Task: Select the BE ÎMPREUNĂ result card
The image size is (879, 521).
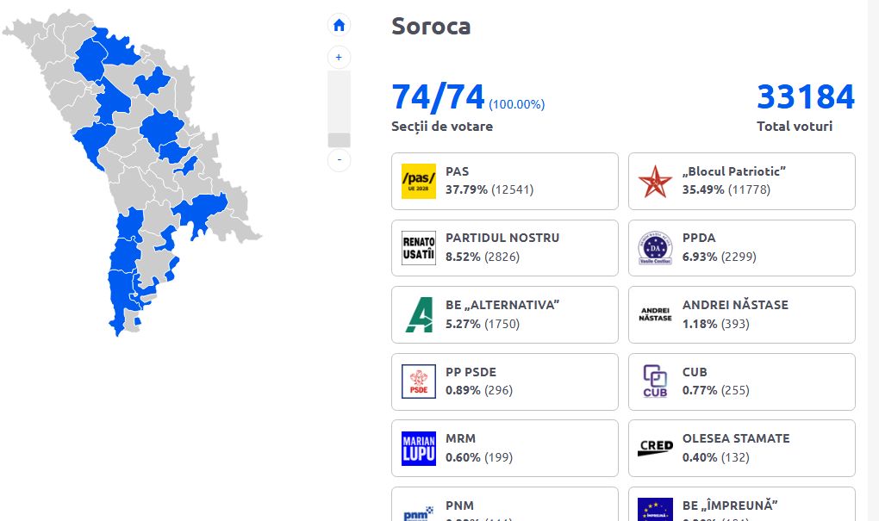Action: pos(742,504)
